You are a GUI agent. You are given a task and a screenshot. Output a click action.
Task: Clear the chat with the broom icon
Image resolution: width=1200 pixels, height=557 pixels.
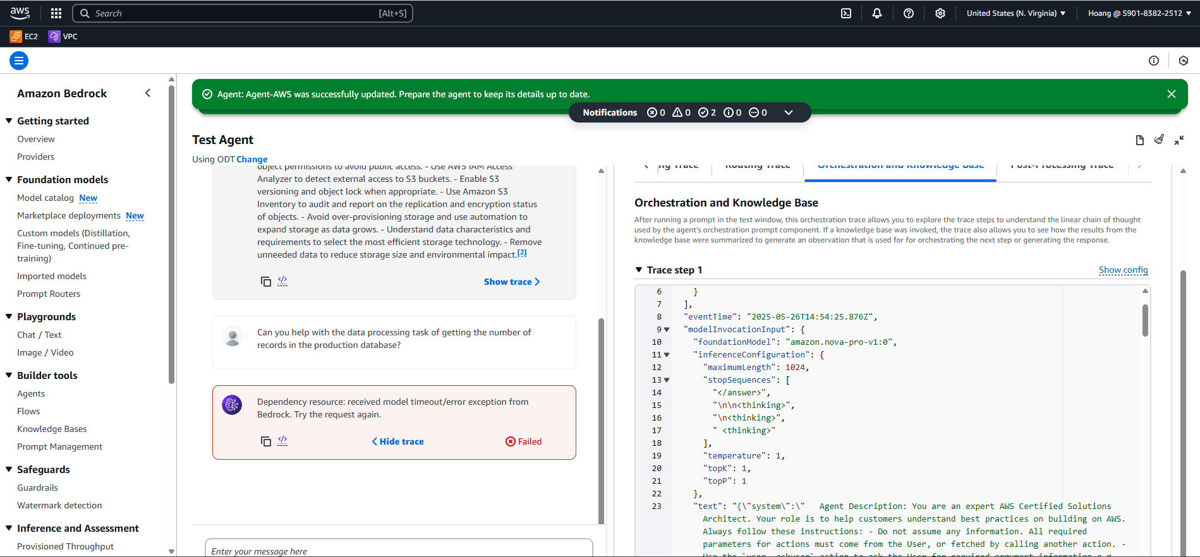tap(1159, 140)
